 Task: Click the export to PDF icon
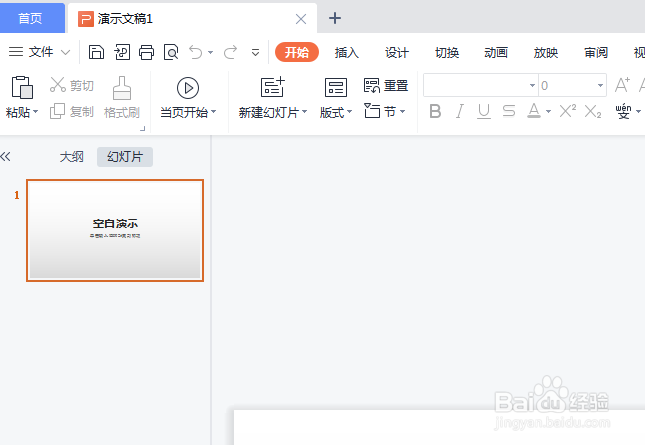click(x=122, y=52)
